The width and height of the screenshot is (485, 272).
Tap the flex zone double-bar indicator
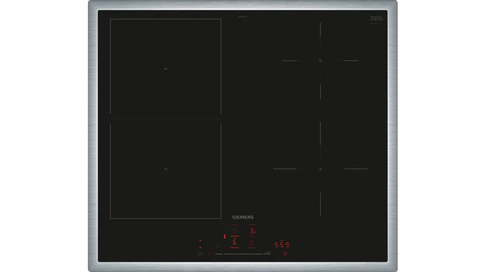click(224, 237)
